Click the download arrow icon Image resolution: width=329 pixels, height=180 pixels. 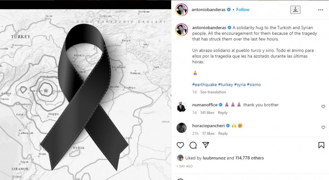click(x=295, y=10)
